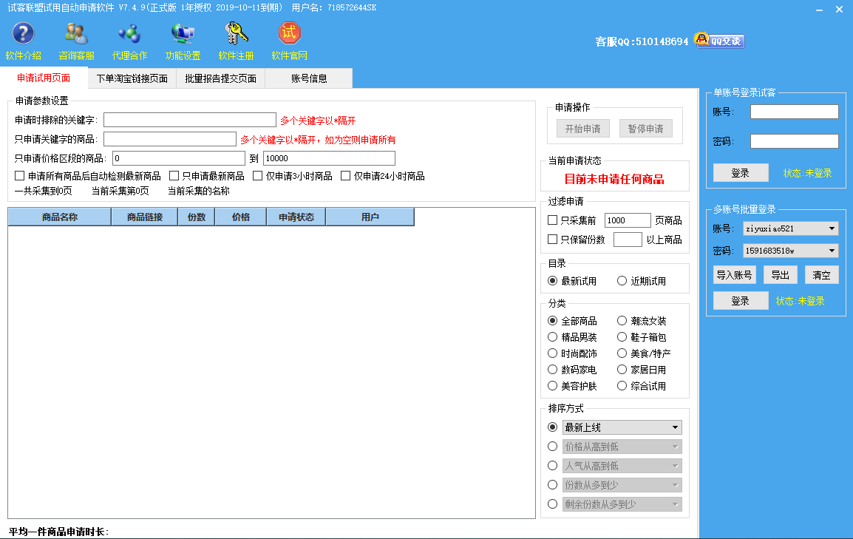Open the 代理合作 icon

(129, 34)
